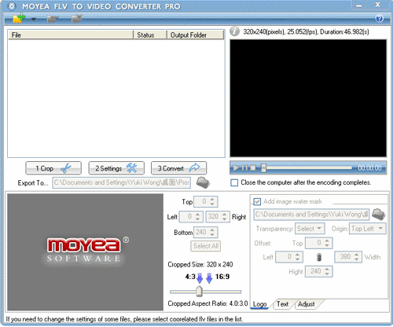Click the remove file toolbar icon

[53, 19]
